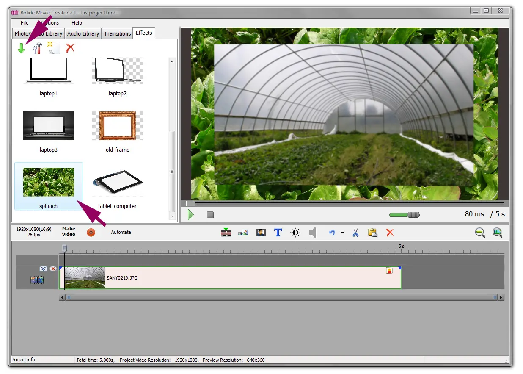Select the Effects tab
This screenshot has height=374, width=523.
tap(144, 33)
